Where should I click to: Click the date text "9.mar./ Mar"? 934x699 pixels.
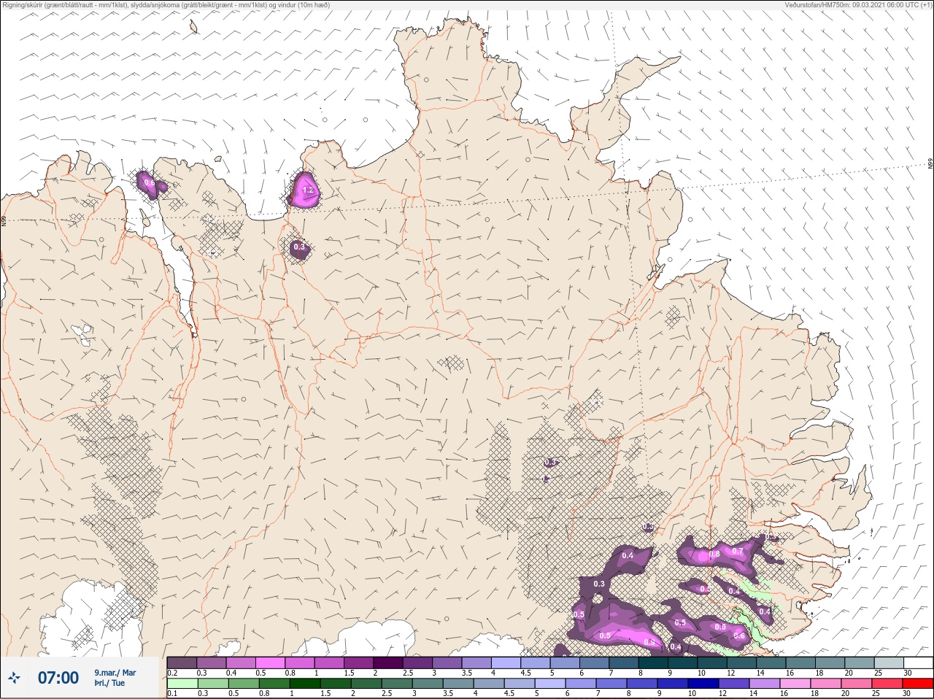115,672
